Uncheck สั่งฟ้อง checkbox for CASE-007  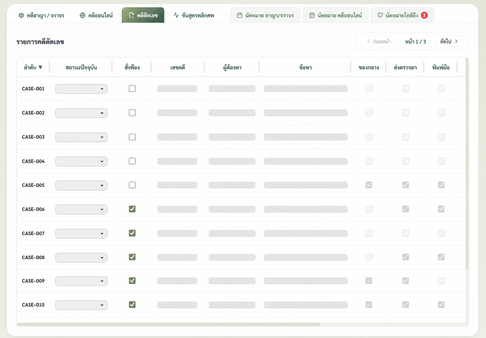[132, 233]
